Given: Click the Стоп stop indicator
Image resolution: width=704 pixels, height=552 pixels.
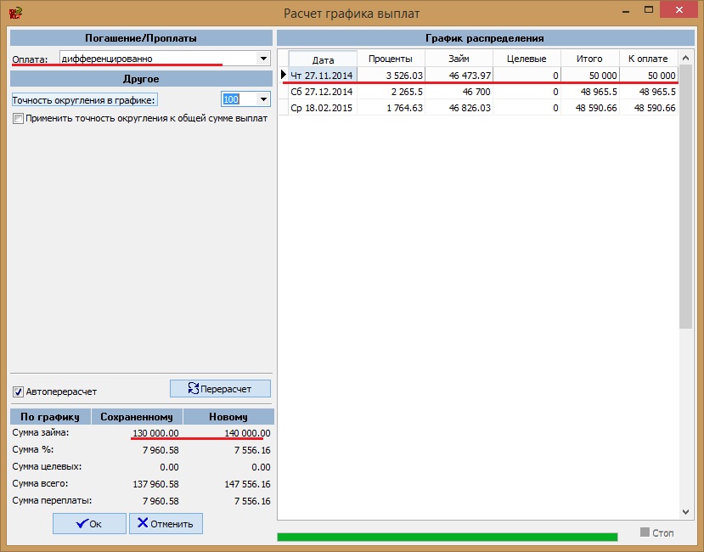Looking at the screenshot, I should [x=658, y=532].
